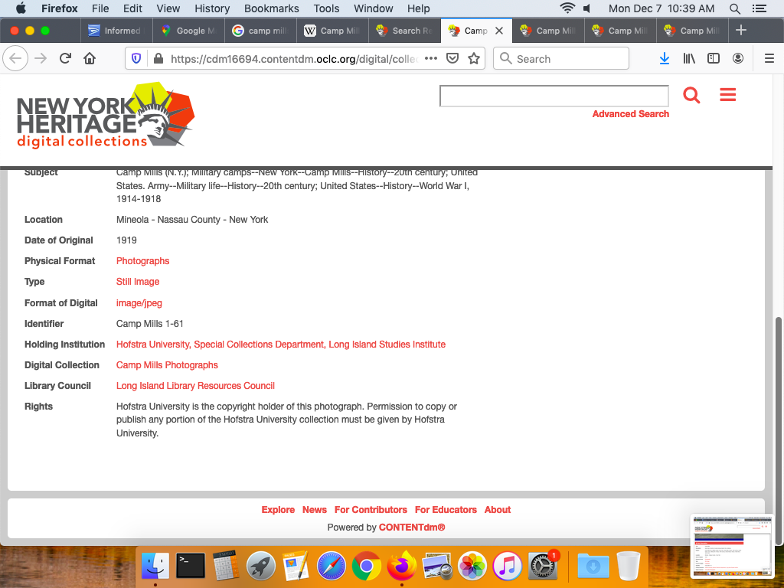Launch Google Chrome from the dock
784x588 pixels.
coord(367,567)
